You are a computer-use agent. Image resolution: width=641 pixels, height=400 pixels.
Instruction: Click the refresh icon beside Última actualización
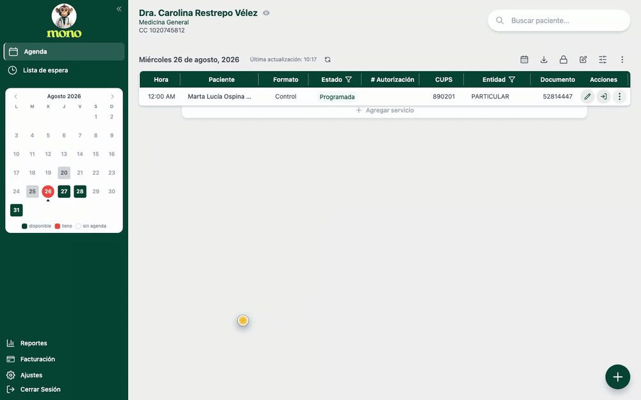(x=328, y=60)
